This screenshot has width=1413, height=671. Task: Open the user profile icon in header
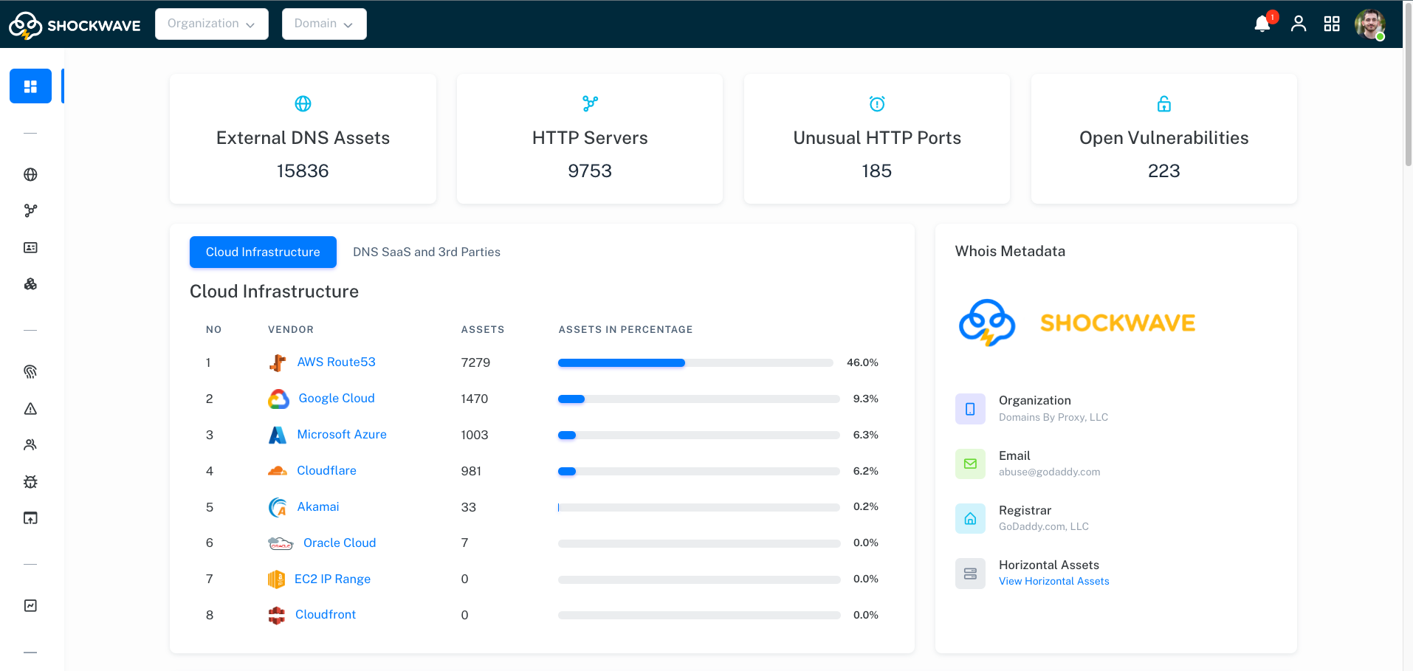click(x=1298, y=24)
